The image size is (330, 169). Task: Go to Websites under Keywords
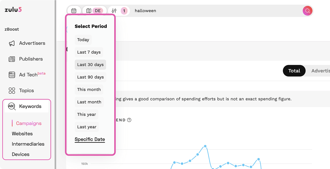coord(22,134)
